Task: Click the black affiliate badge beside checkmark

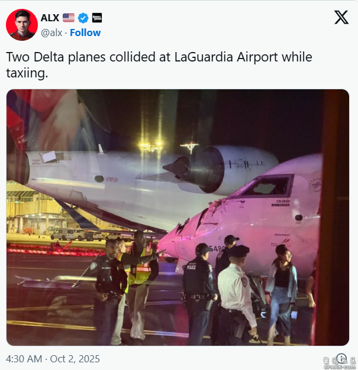Action: pos(97,18)
